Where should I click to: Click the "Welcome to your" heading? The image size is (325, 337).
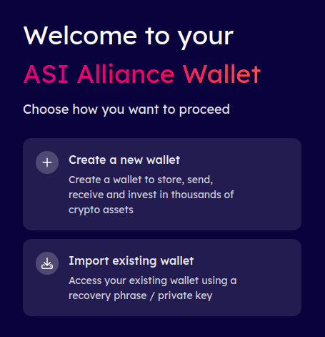pyautogui.click(x=129, y=36)
